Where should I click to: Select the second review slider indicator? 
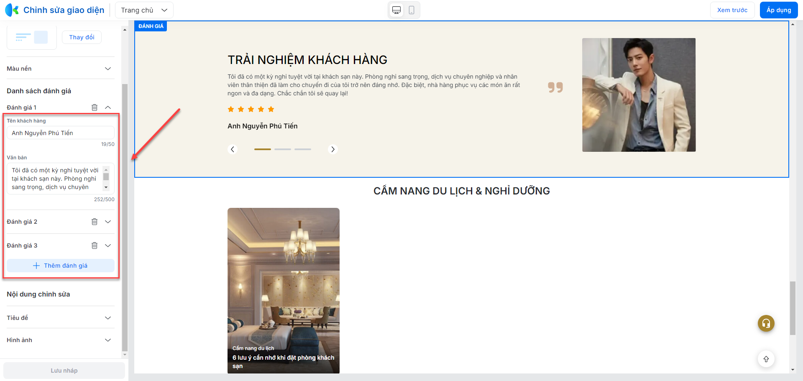click(x=283, y=149)
